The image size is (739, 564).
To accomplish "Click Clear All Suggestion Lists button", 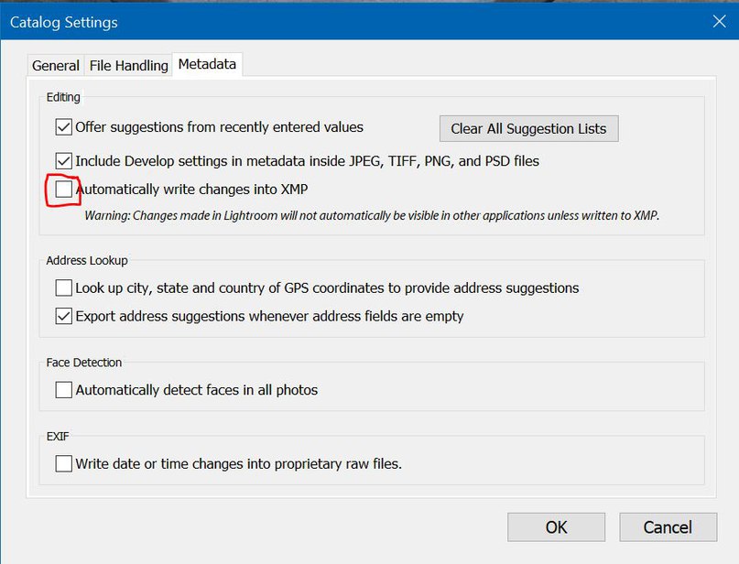I will (x=528, y=129).
